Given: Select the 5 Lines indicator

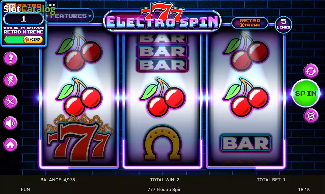Looking at the screenshot, I should tap(283, 24).
